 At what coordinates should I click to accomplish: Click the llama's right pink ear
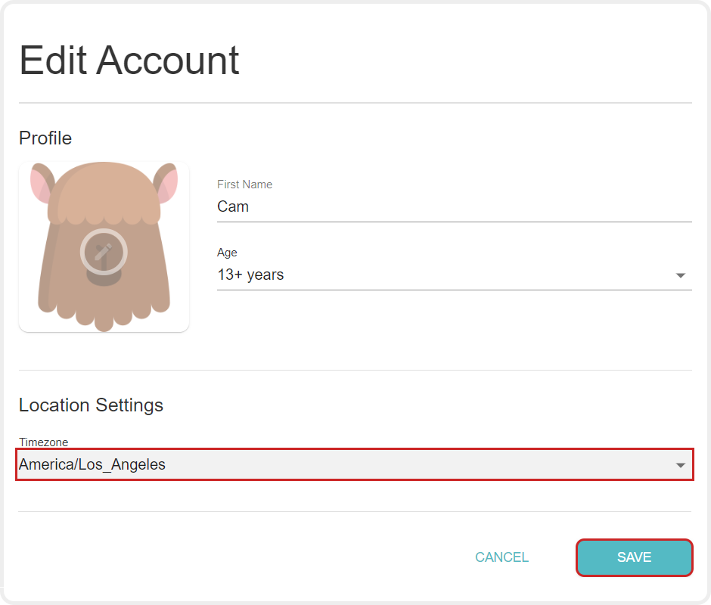pos(167,184)
